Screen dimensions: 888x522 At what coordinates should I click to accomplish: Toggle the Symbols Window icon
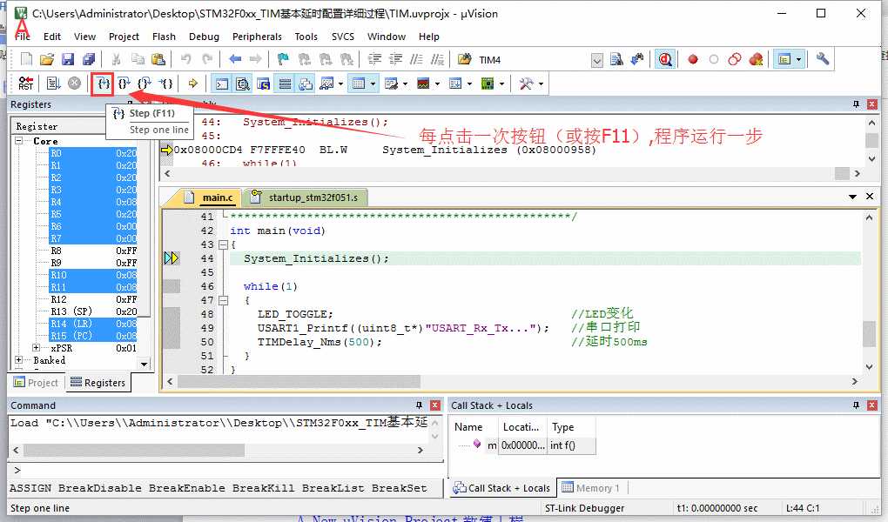[x=264, y=84]
